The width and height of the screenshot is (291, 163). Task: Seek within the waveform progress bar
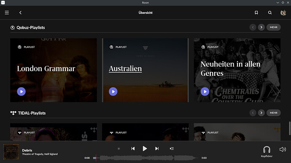click(145, 158)
